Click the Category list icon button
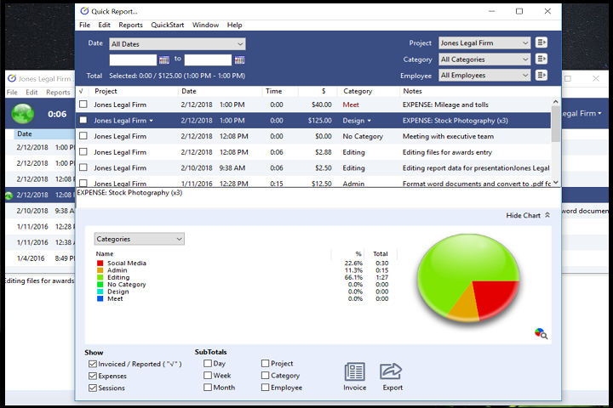The image size is (613, 408). pos(542,59)
